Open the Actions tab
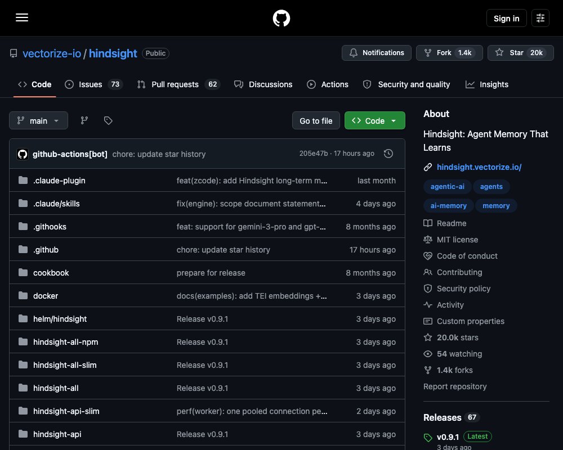Screen dimensions: 563x450 pyautogui.click(x=328, y=84)
